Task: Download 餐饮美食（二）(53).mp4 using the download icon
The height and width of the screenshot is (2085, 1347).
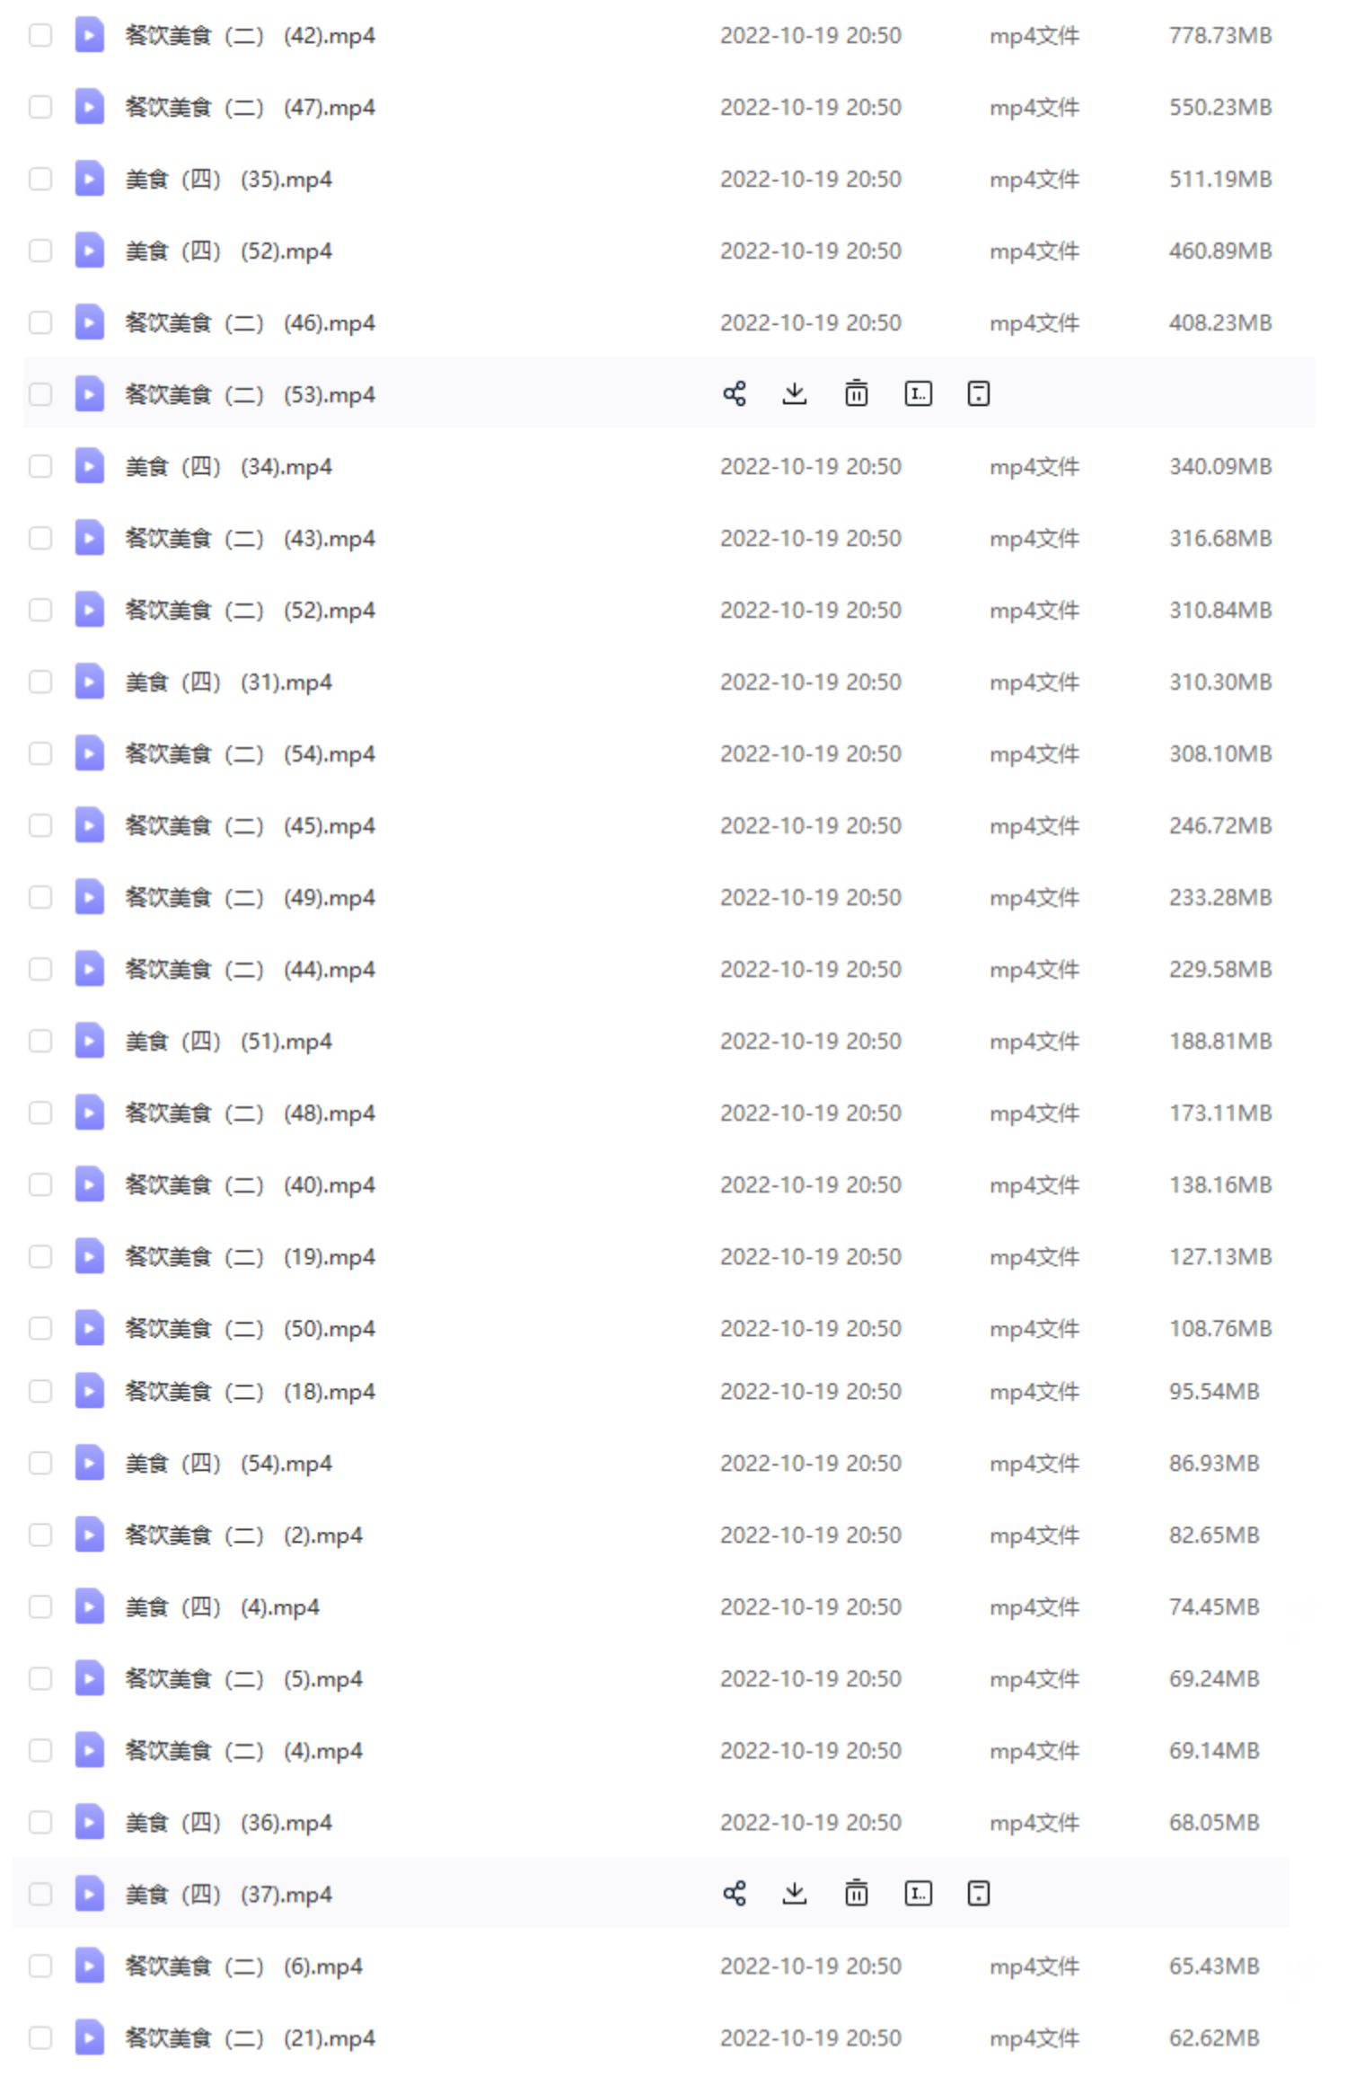Action: tap(794, 393)
